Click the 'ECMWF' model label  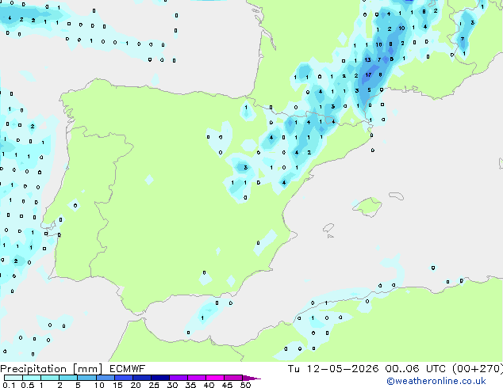[128, 369]
